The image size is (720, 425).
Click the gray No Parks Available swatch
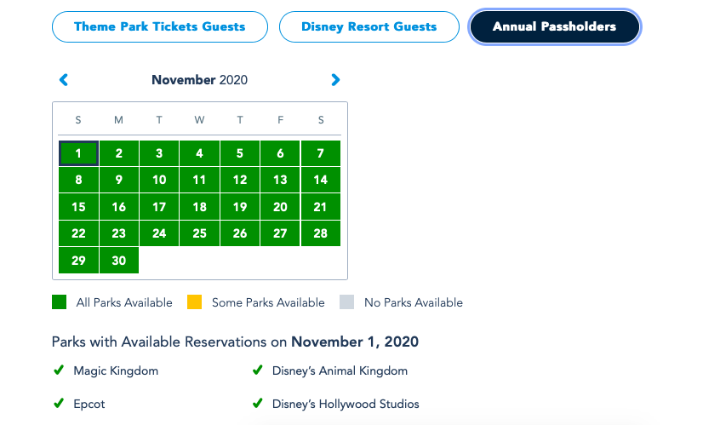346,302
